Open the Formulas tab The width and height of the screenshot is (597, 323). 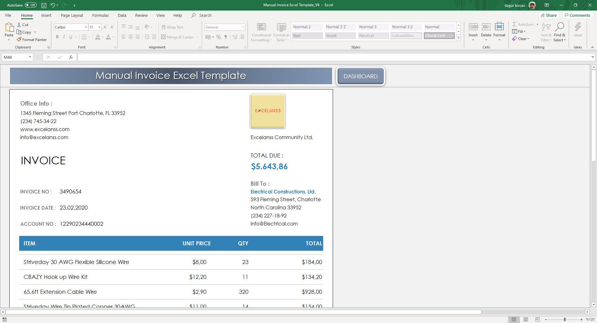[x=100, y=15]
